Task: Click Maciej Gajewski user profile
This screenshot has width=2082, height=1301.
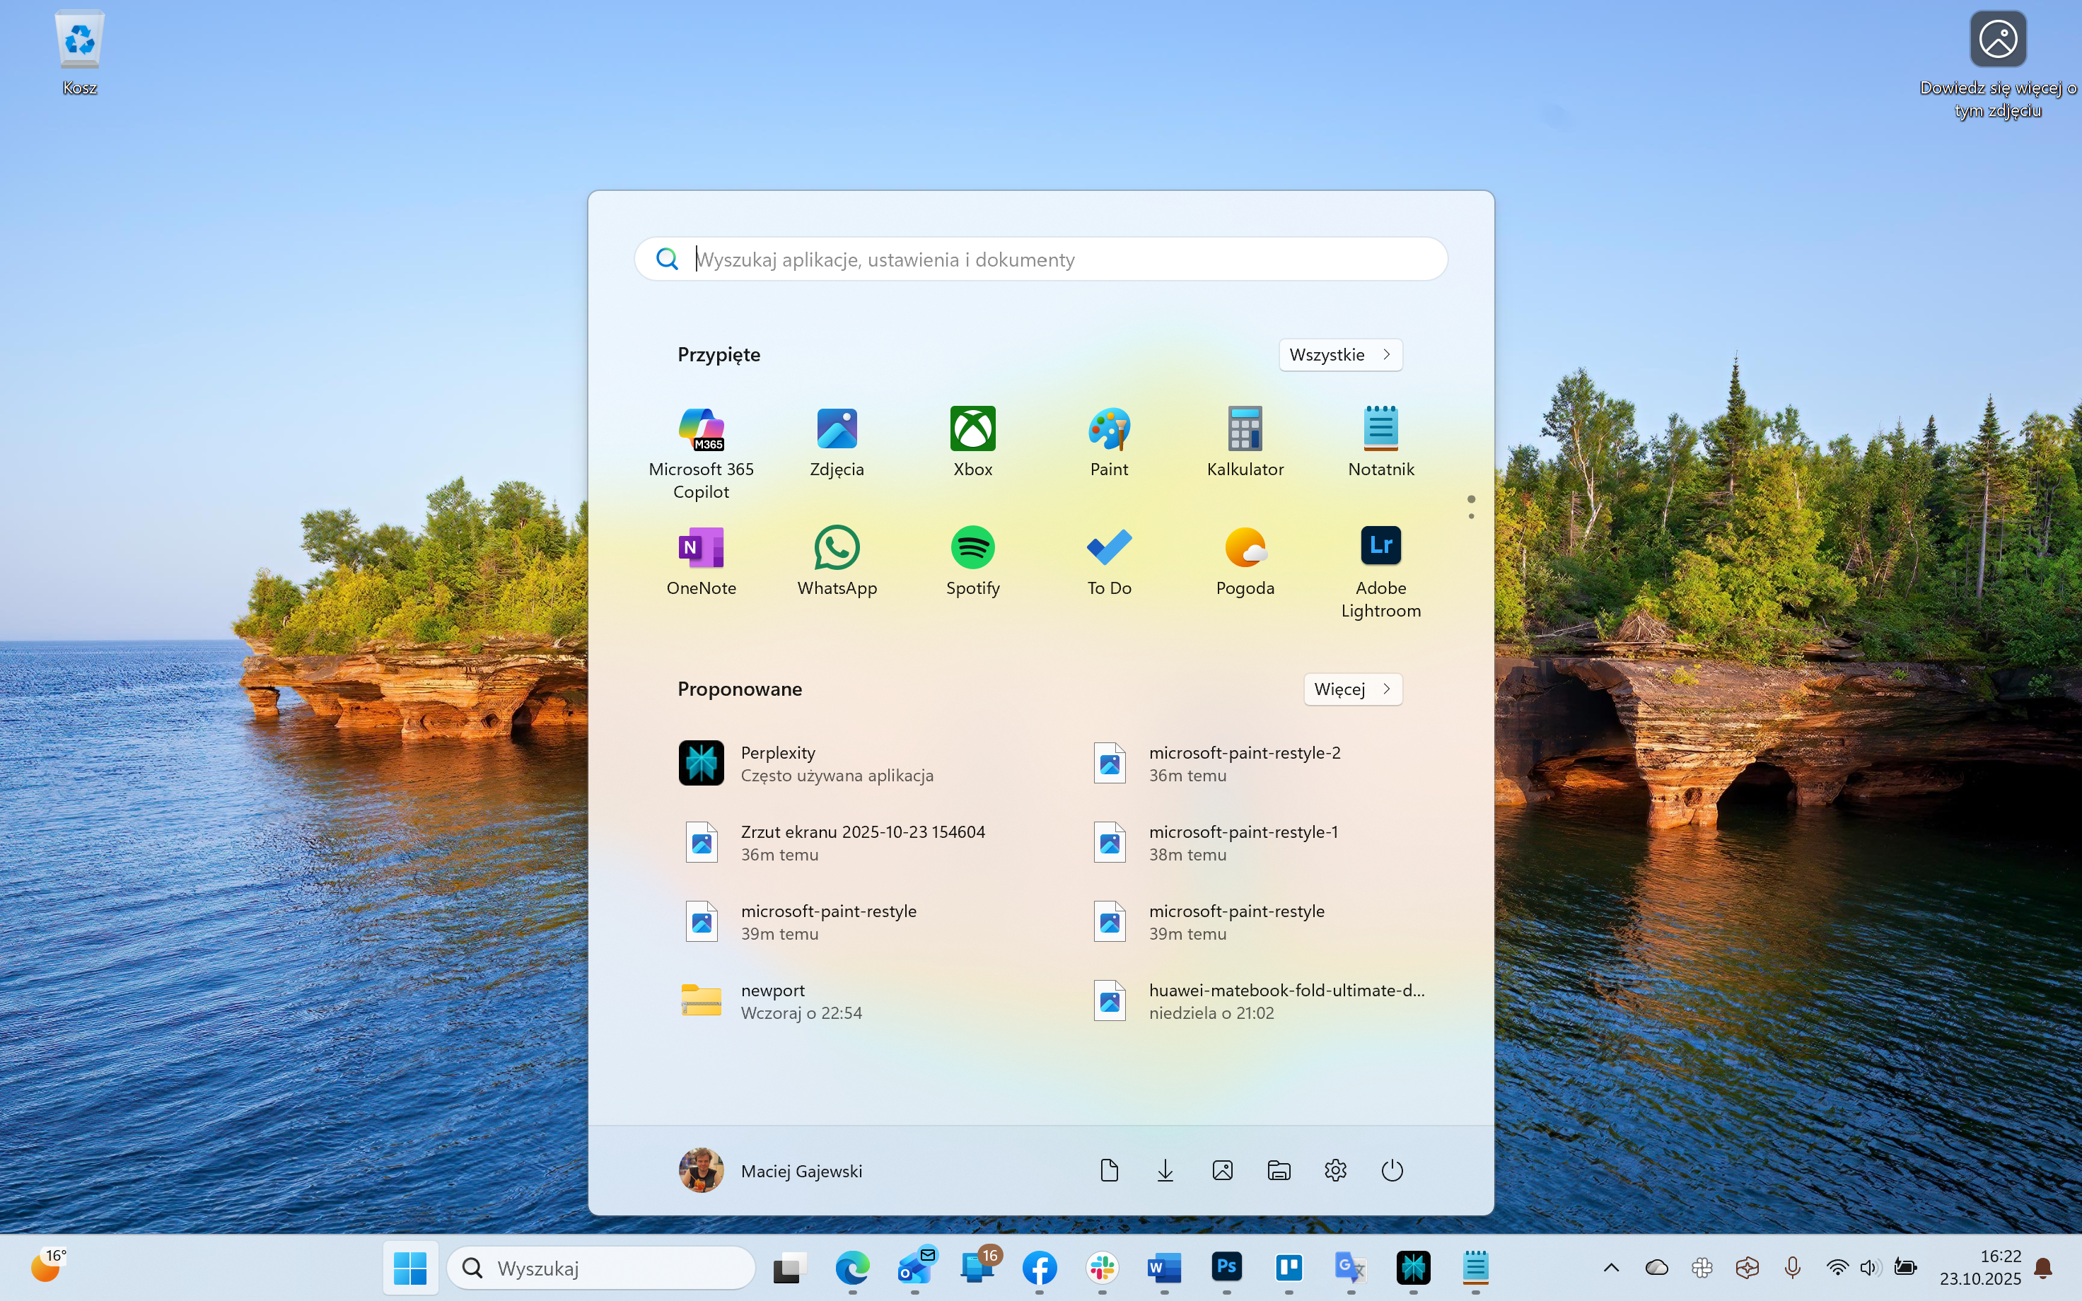Action: click(770, 1170)
